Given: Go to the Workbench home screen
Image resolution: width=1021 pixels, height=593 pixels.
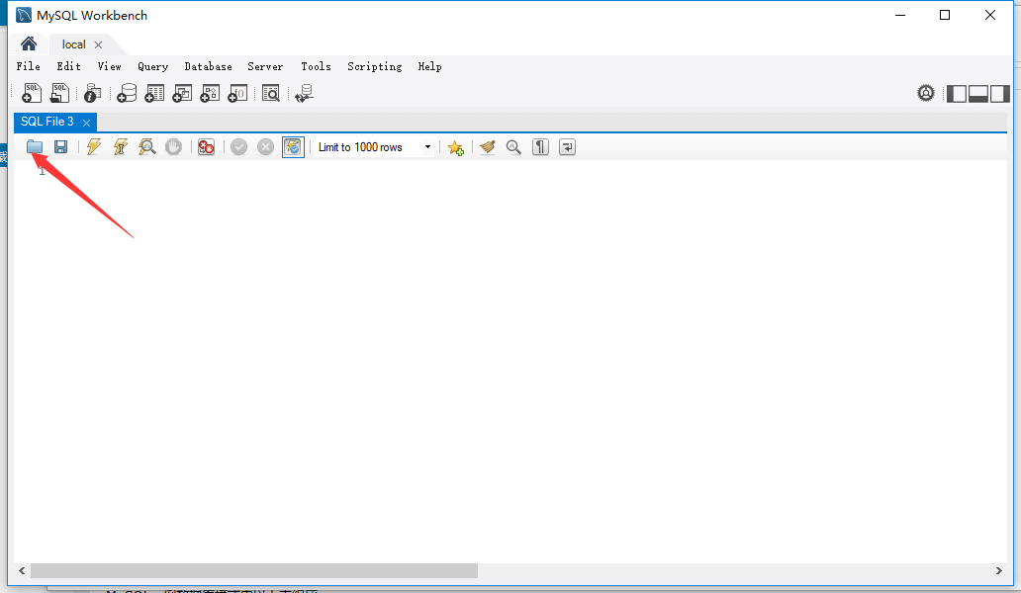Looking at the screenshot, I should click(x=29, y=43).
